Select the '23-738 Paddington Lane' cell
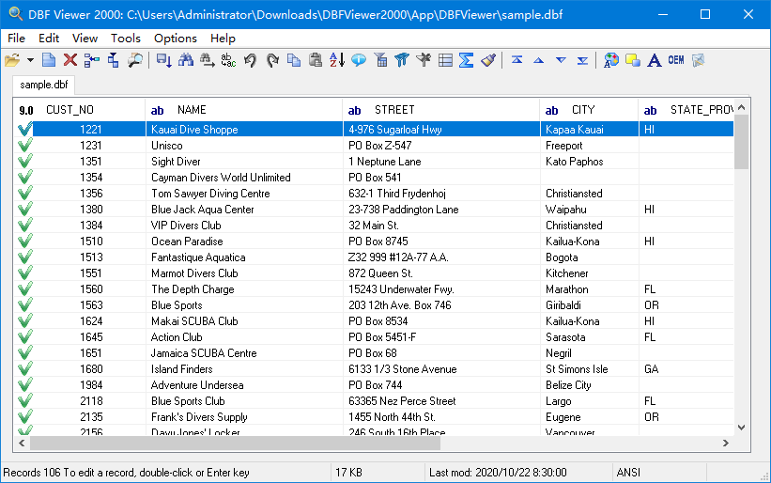The height and width of the screenshot is (483, 771). click(441, 209)
